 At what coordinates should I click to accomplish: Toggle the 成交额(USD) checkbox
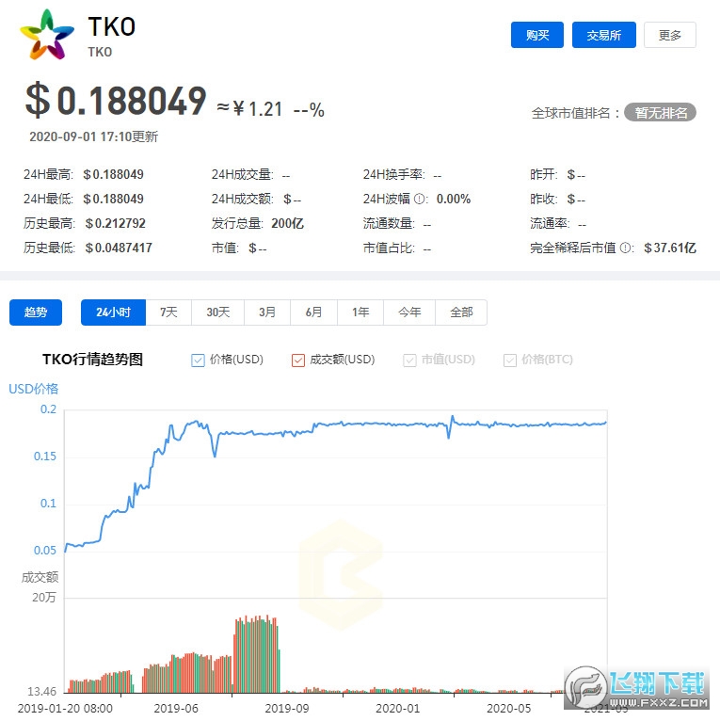point(298,360)
